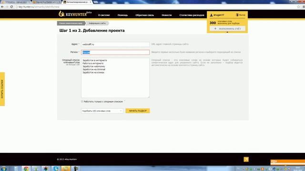Click the KeyHunter logo in the header
The image size is (305, 171).
click(75, 14)
